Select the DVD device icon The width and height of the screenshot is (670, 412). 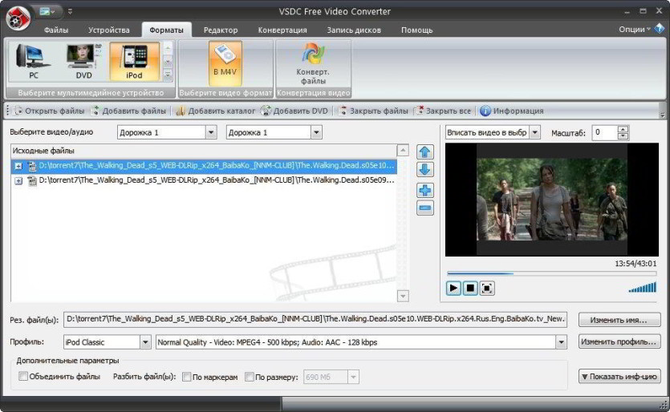tap(83, 62)
